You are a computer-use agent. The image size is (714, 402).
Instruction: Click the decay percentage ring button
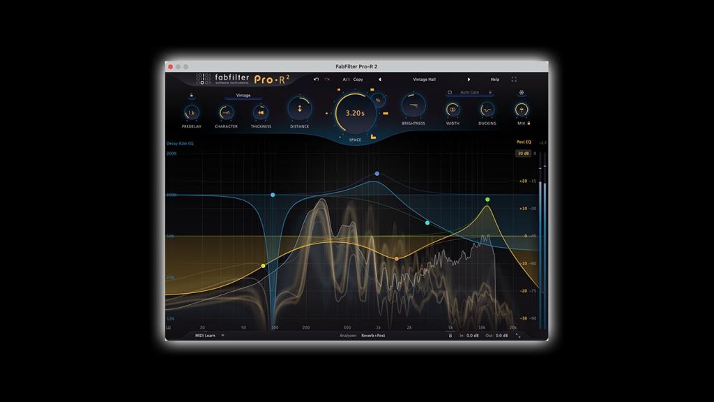(378, 100)
